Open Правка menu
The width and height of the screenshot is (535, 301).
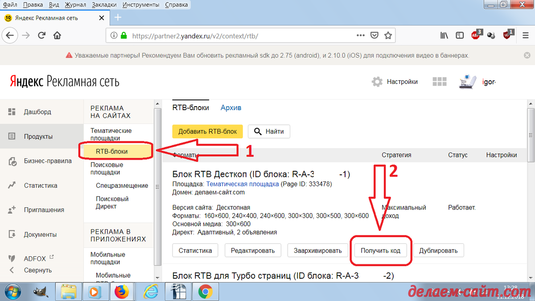[33, 4]
